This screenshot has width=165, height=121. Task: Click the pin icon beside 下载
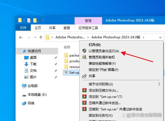point(56,64)
